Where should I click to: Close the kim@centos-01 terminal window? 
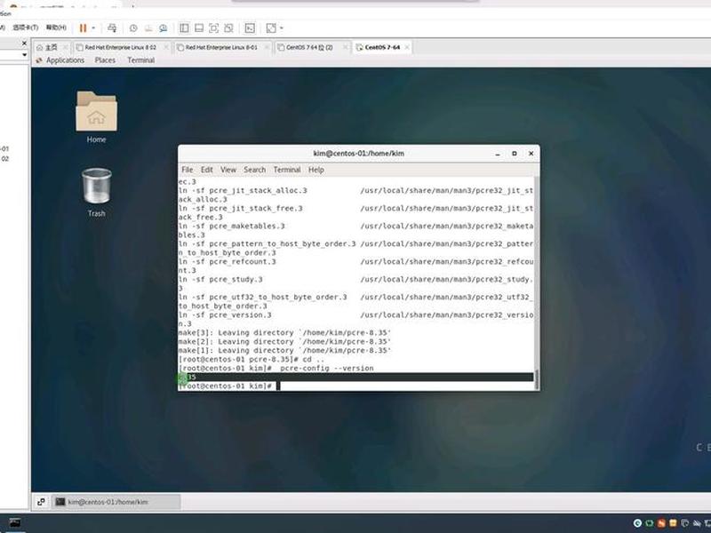click(531, 154)
